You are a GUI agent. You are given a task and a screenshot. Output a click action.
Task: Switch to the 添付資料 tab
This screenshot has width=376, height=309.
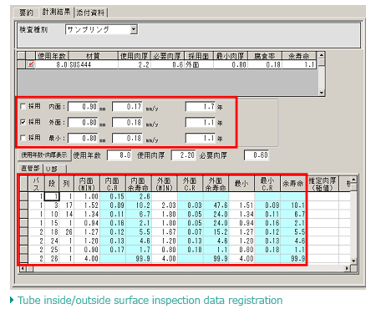[90, 13]
